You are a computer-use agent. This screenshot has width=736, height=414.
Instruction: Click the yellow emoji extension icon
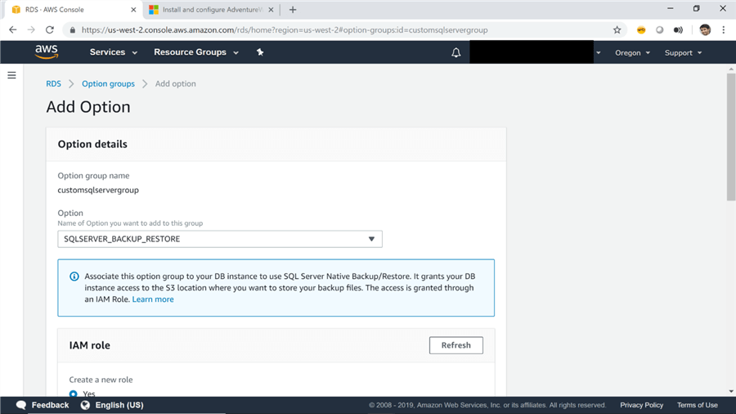click(640, 30)
